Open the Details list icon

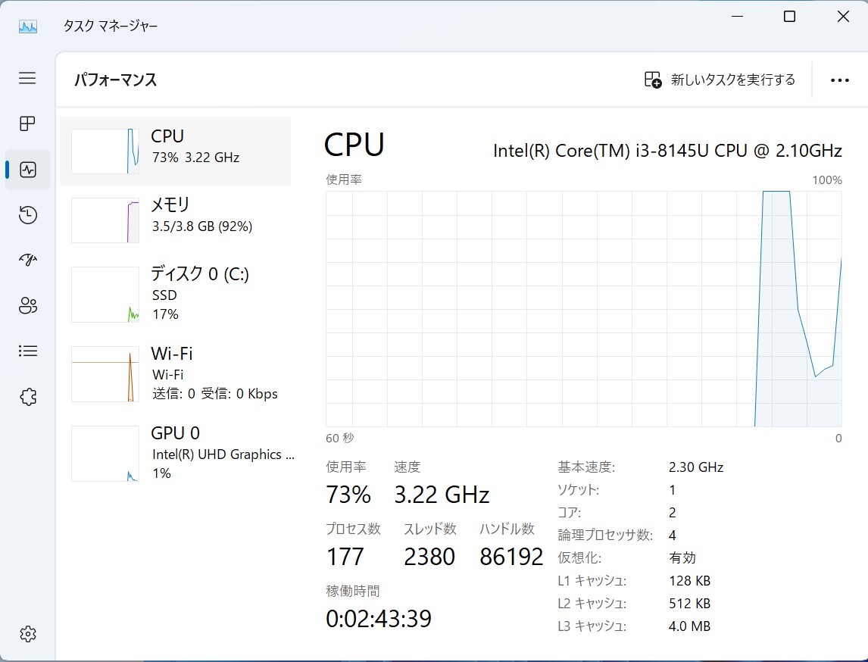[x=27, y=351]
